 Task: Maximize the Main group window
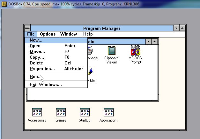pos(155,42)
